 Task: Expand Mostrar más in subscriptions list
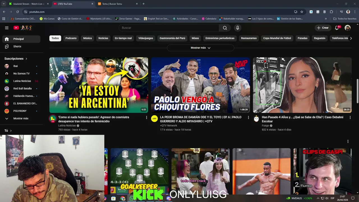[x=20, y=118]
